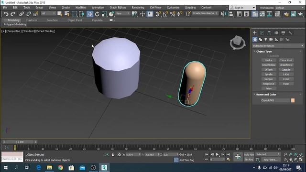Choose the Select Object tool
The height and width of the screenshot is (172, 306).
pos(60,14)
